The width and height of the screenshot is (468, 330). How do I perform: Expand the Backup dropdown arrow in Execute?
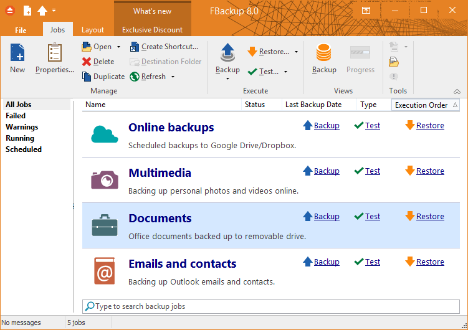click(x=227, y=78)
